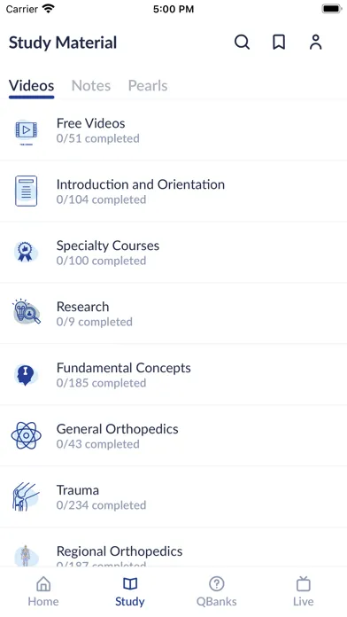The image size is (347, 617).
Task: Open QBanks in bottom navigation
Action: 217,591
